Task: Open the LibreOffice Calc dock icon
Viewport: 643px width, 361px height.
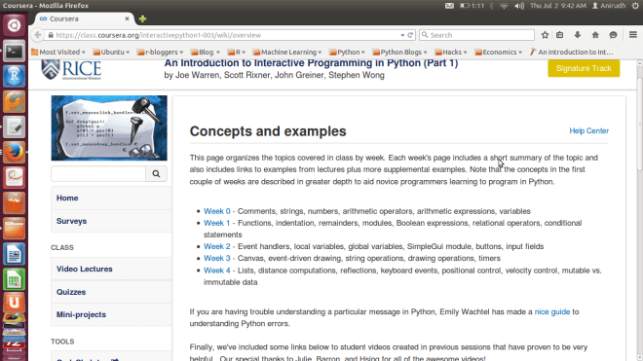Action: [x=14, y=279]
